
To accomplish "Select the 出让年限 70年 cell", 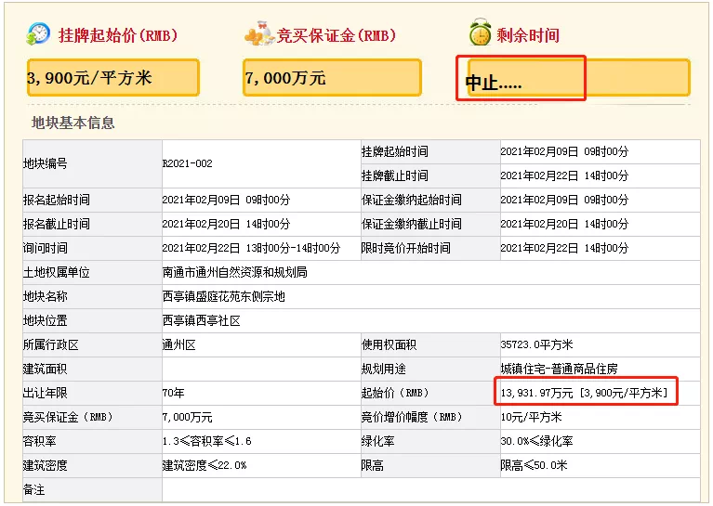I will tap(261, 393).
